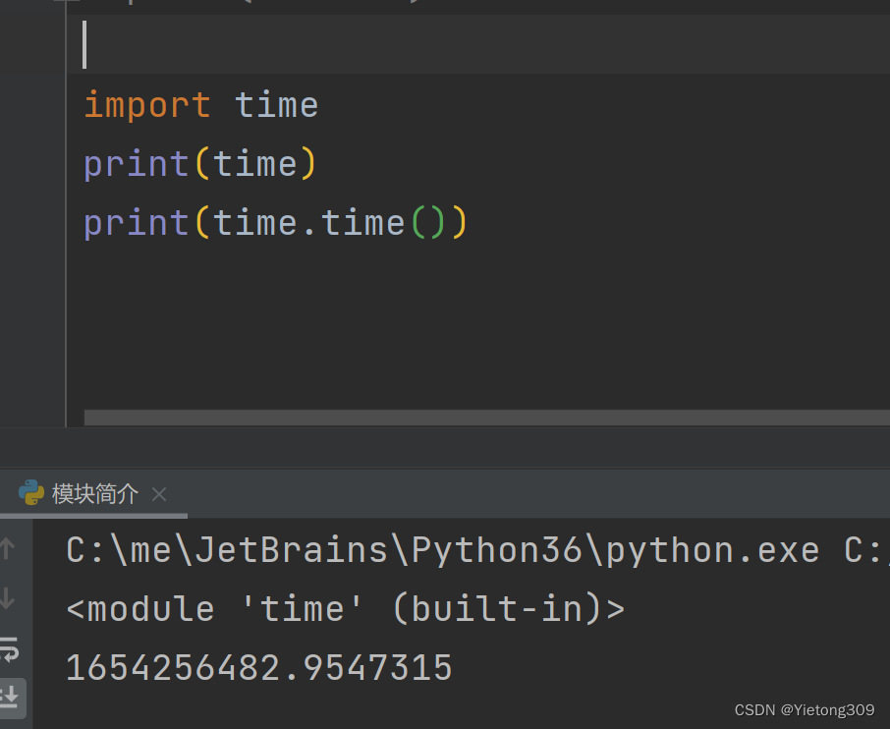Click the 1654256482.9547315 output value
Image resolution: width=890 pixels, height=729 pixels.
(x=258, y=667)
